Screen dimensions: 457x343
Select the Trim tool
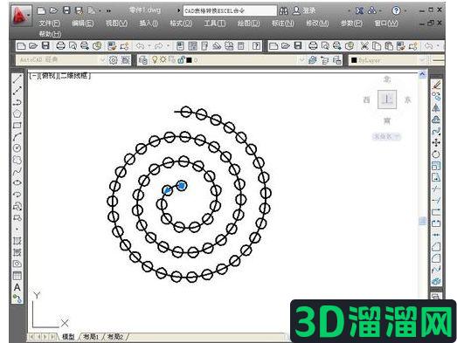coord(436,189)
